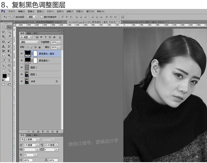207x163 pixels.
Task: Select the Rectangular Marquee tool
Action: click(4, 27)
